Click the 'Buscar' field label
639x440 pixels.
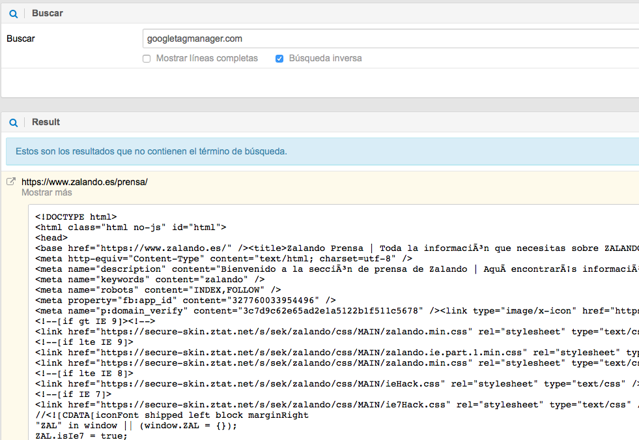21,38
